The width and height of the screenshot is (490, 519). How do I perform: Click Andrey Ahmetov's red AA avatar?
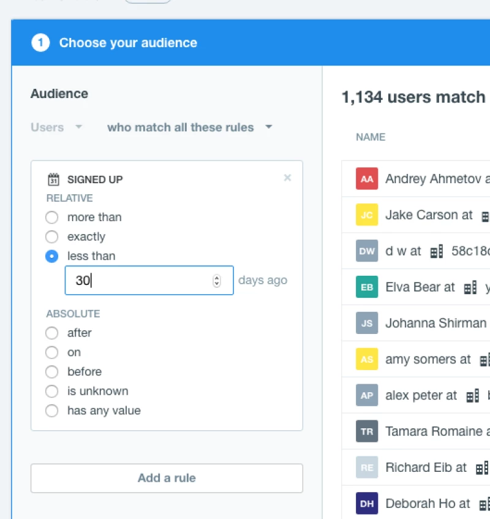point(367,179)
